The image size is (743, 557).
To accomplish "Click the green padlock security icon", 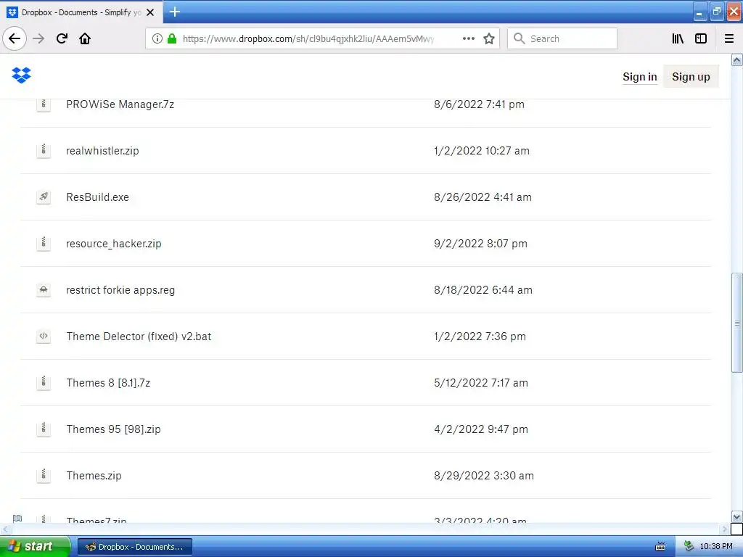I will pyautogui.click(x=172, y=38).
